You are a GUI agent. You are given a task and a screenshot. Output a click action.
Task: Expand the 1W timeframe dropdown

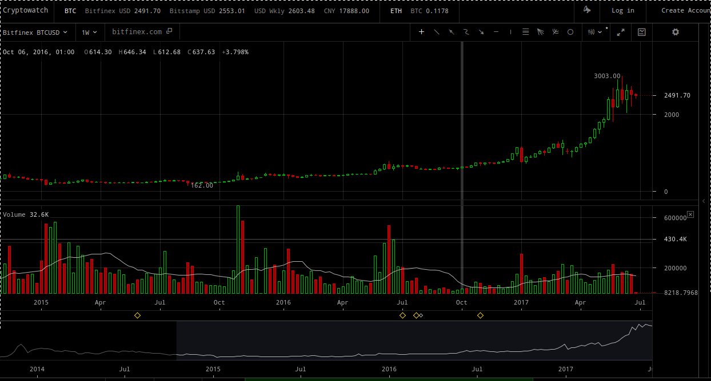pos(89,33)
